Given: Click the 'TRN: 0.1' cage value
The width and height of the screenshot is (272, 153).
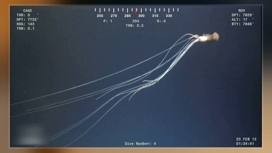Looking at the screenshot, I should [x=25, y=28].
